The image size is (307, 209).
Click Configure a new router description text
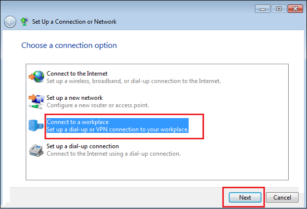coord(98,105)
